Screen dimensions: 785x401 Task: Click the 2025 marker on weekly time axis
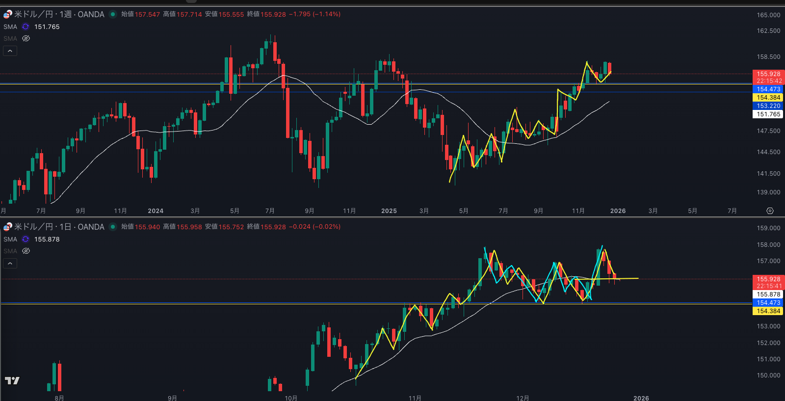click(389, 211)
